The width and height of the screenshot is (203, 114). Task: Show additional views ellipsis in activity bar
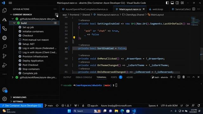point(4,74)
